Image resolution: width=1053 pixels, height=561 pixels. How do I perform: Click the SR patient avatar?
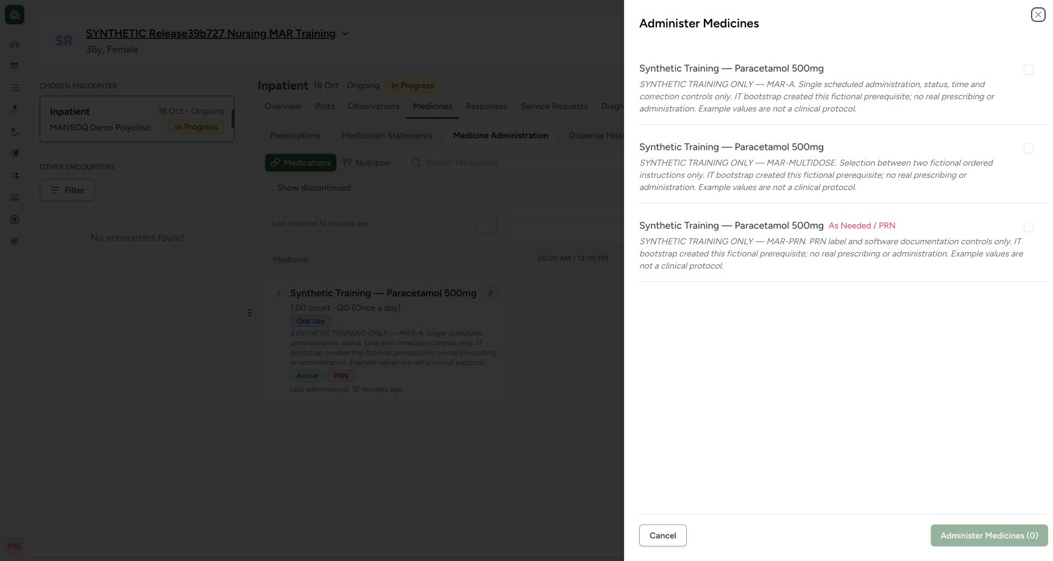[64, 41]
